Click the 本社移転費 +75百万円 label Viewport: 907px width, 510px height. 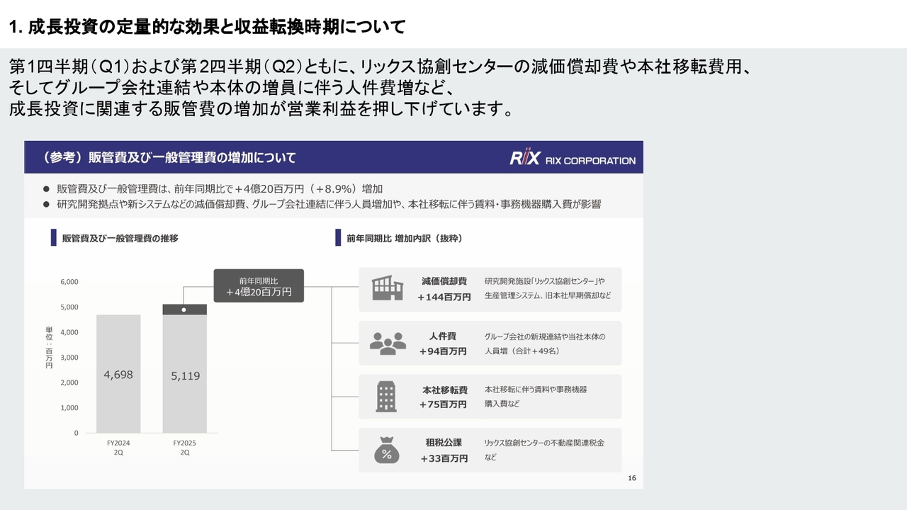coord(444,397)
